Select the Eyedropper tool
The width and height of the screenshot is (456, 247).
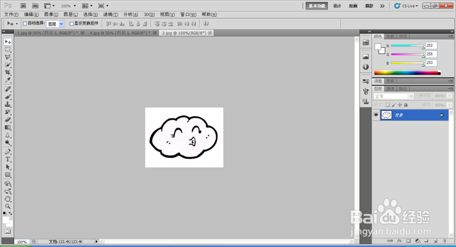(8, 80)
